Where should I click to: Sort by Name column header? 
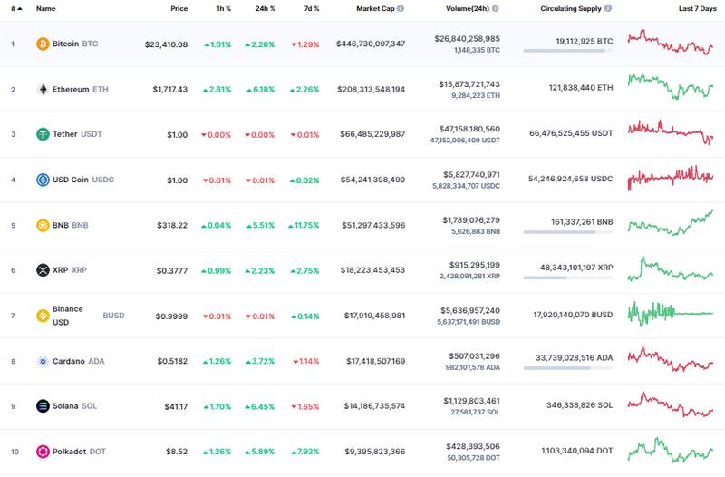[x=45, y=8]
